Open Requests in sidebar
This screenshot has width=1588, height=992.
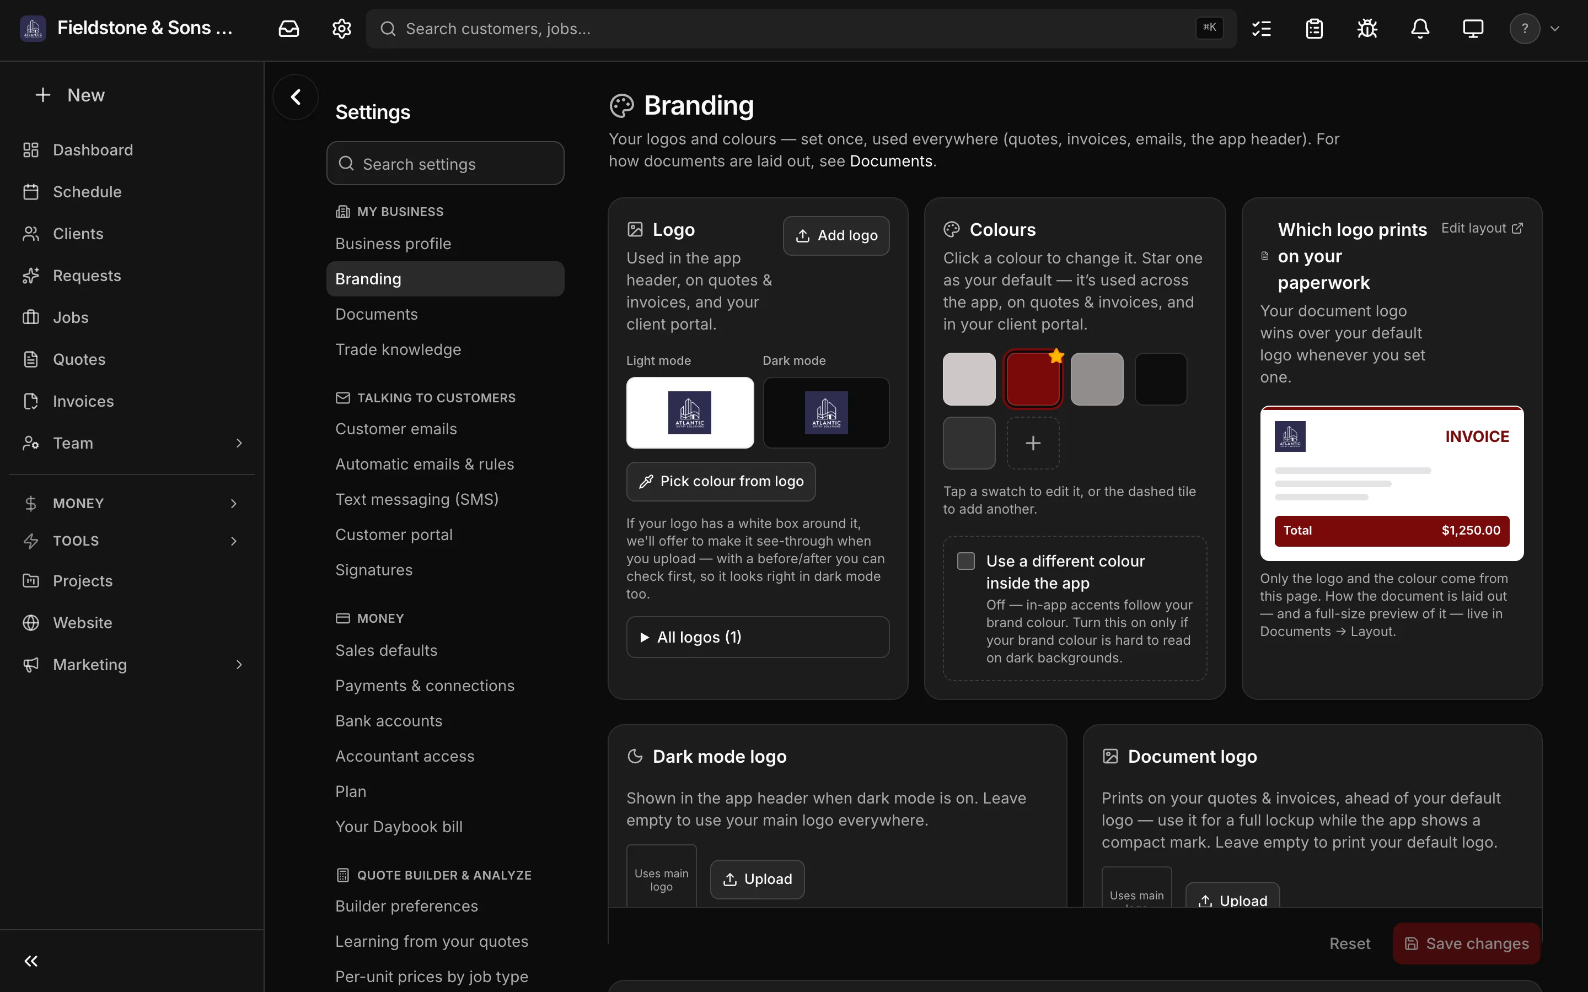tap(131, 276)
